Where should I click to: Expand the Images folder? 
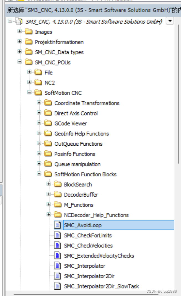pos(20,31)
